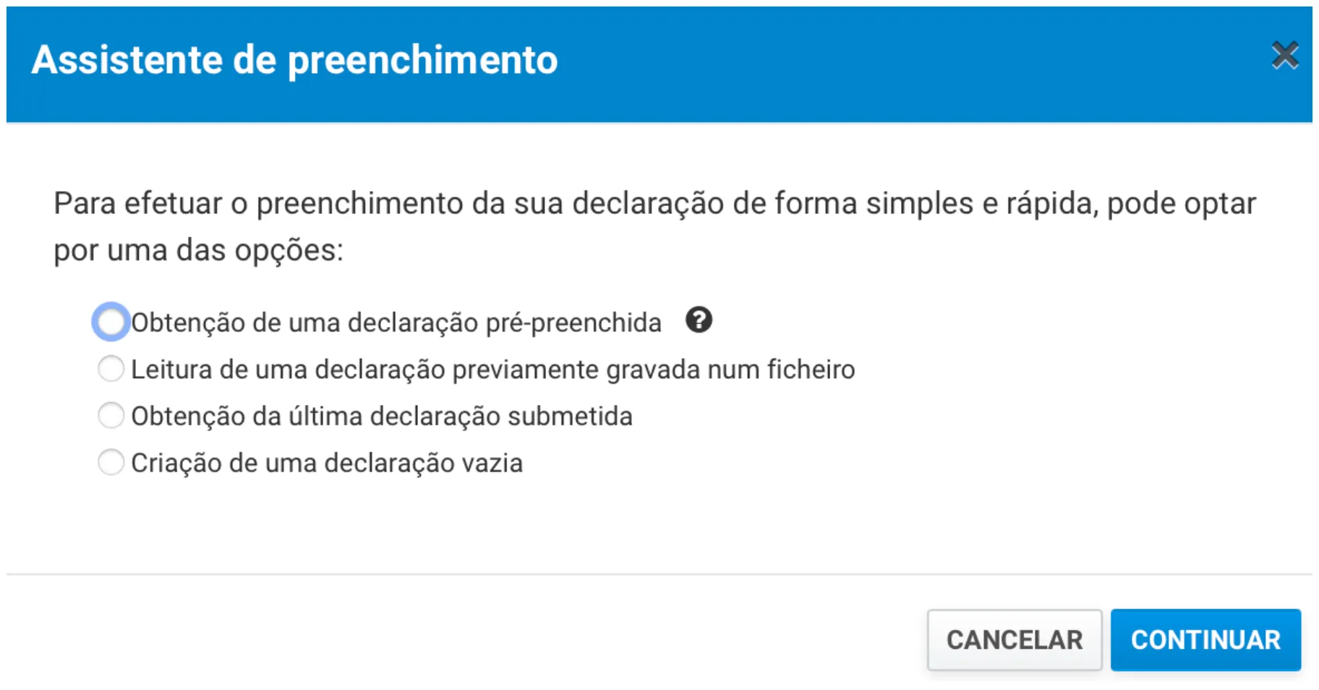The height and width of the screenshot is (690, 1319).
Task: Click the word "ficheiro" in the second option
Action: (811, 370)
